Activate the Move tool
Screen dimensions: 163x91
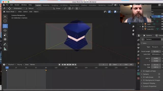click(x=5, y=26)
